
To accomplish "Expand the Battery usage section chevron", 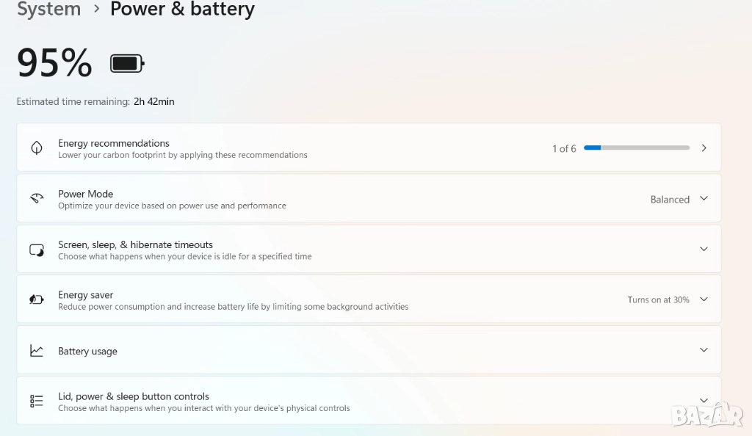I will [704, 350].
